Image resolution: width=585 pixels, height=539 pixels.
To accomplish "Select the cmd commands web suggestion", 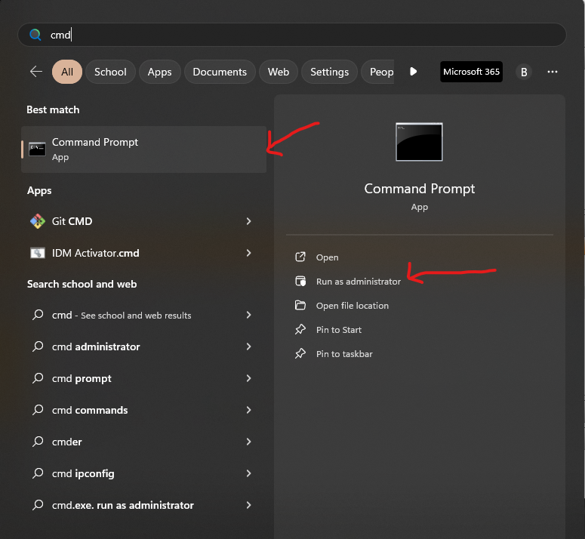I will tap(90, 410).
